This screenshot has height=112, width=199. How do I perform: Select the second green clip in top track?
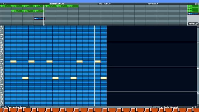point(17,6)
